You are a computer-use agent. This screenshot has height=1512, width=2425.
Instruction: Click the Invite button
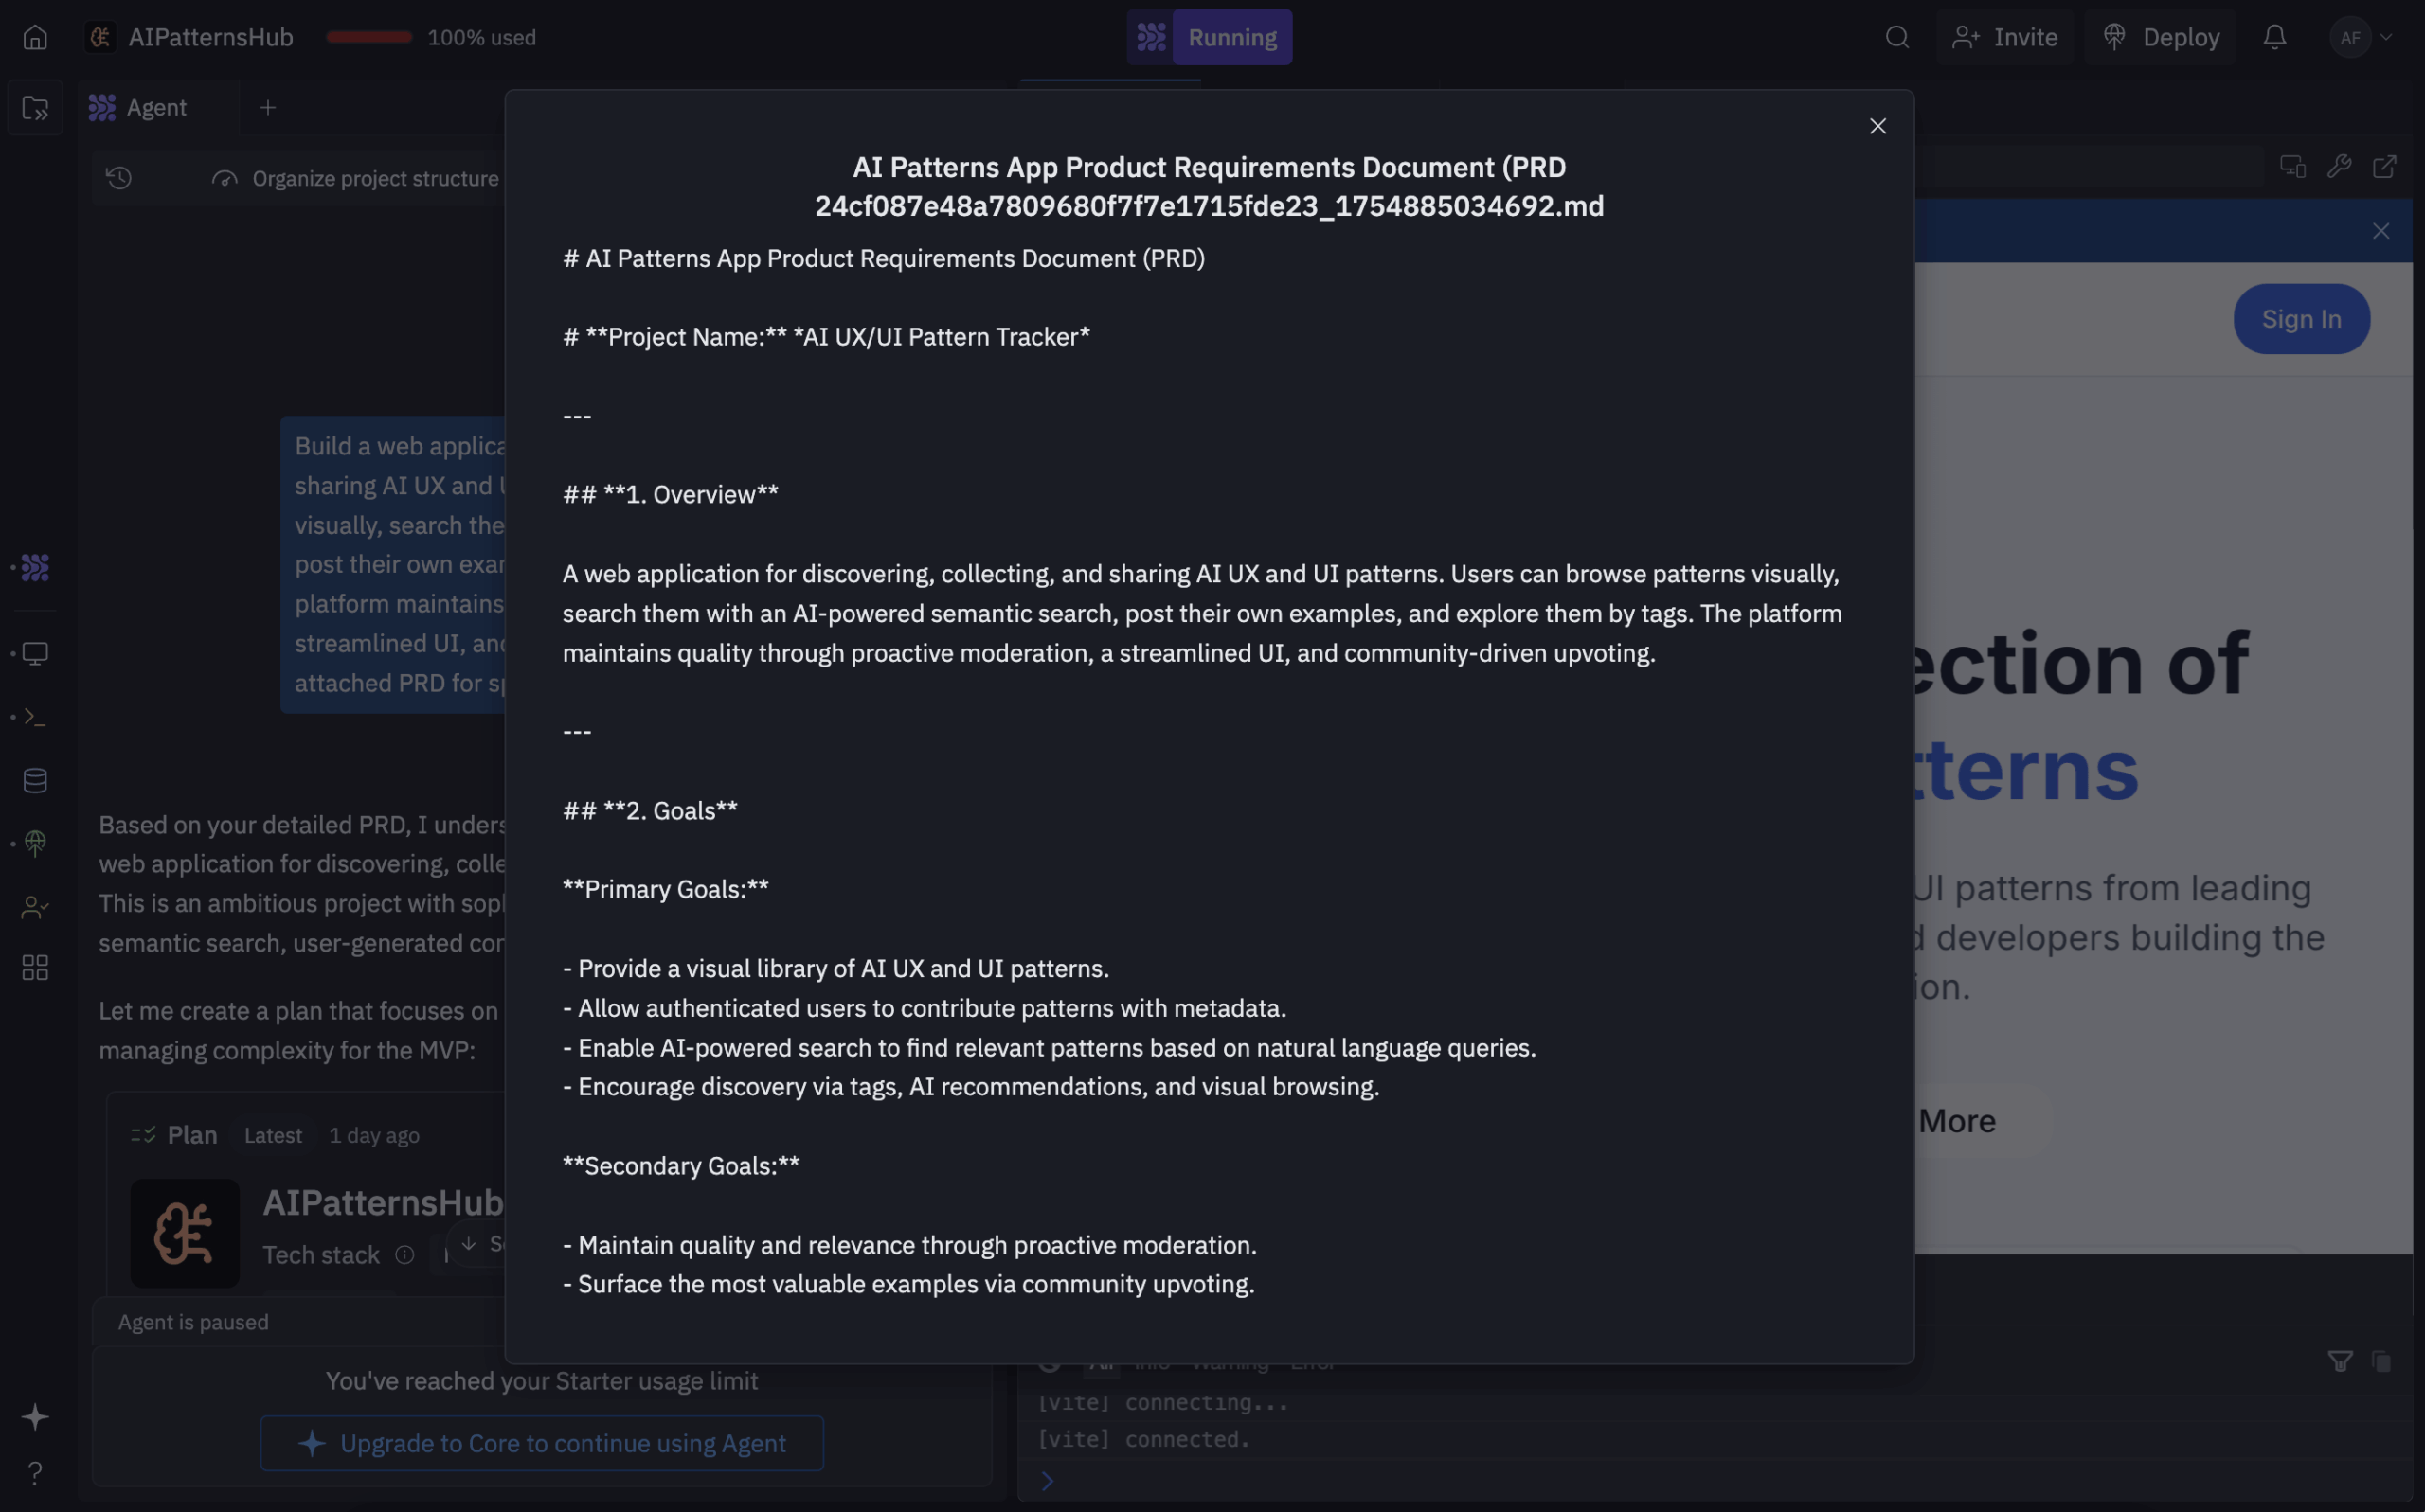[2003, 37]
